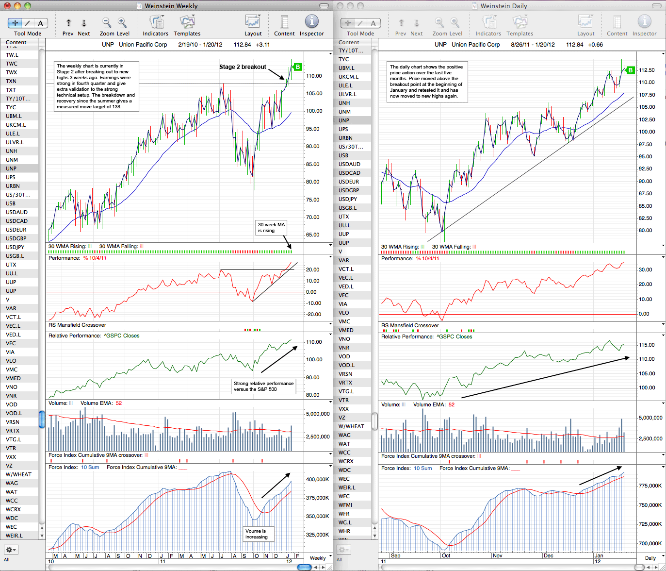Image resolution: width=666 pixels, height=571 pixels.
Task: Toggle Content panel in Weinstein Weekly
Action: 284,22
